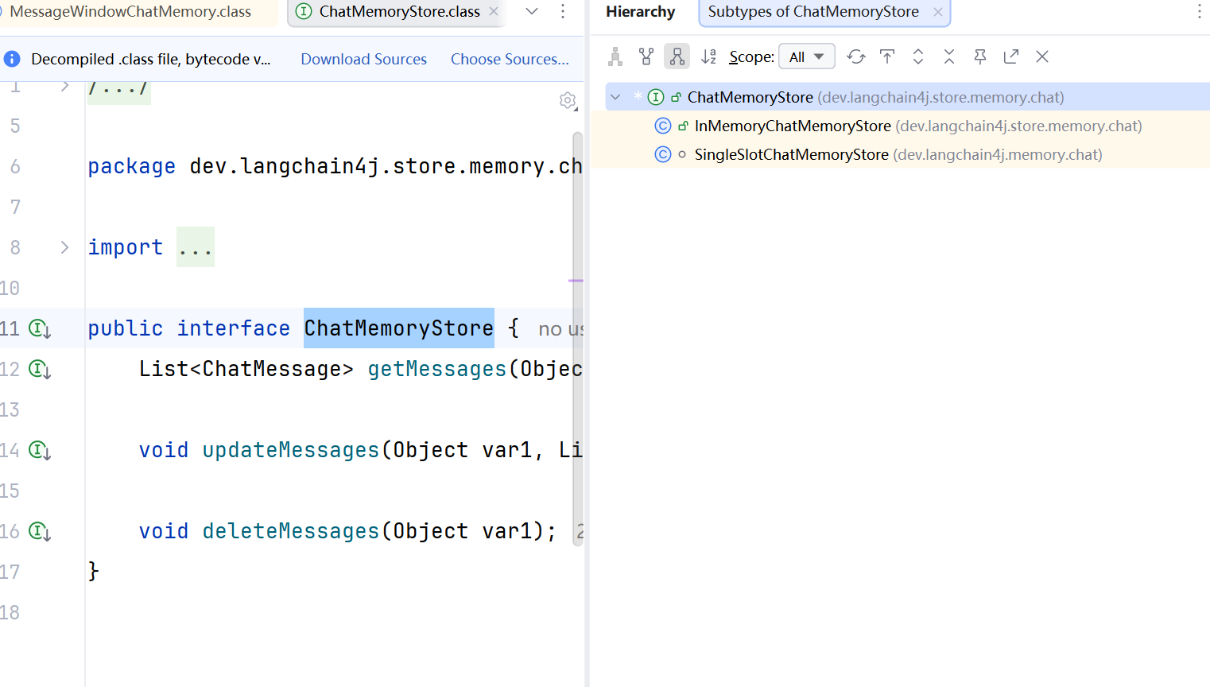The height and width of the screenshot is (687, 1210).
Task: Click implemented method gutter icon on line 12
Action: [40, 369]
